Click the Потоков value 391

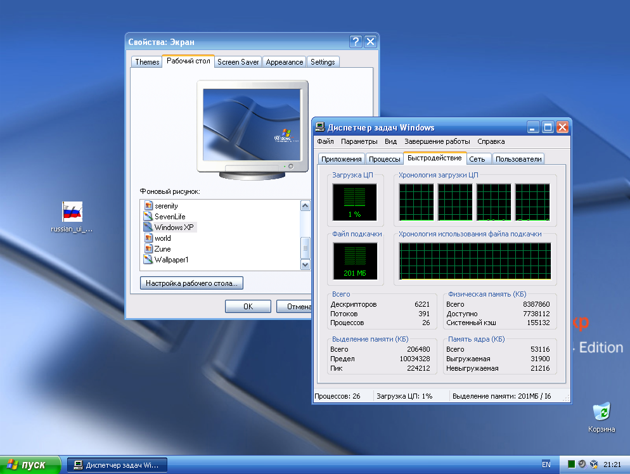pos(424,313)
